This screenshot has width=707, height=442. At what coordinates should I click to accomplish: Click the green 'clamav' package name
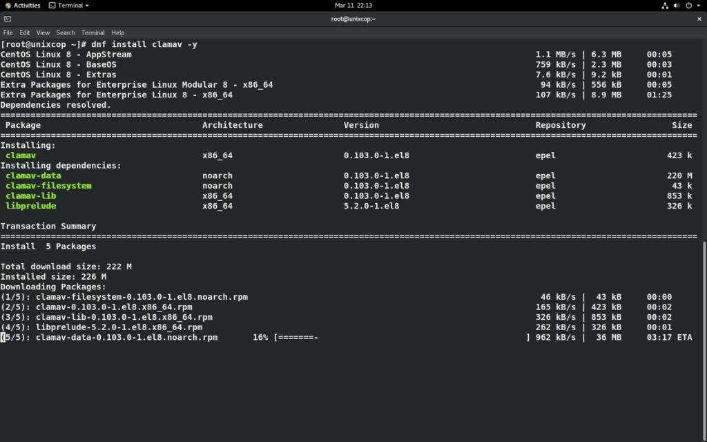21,155
